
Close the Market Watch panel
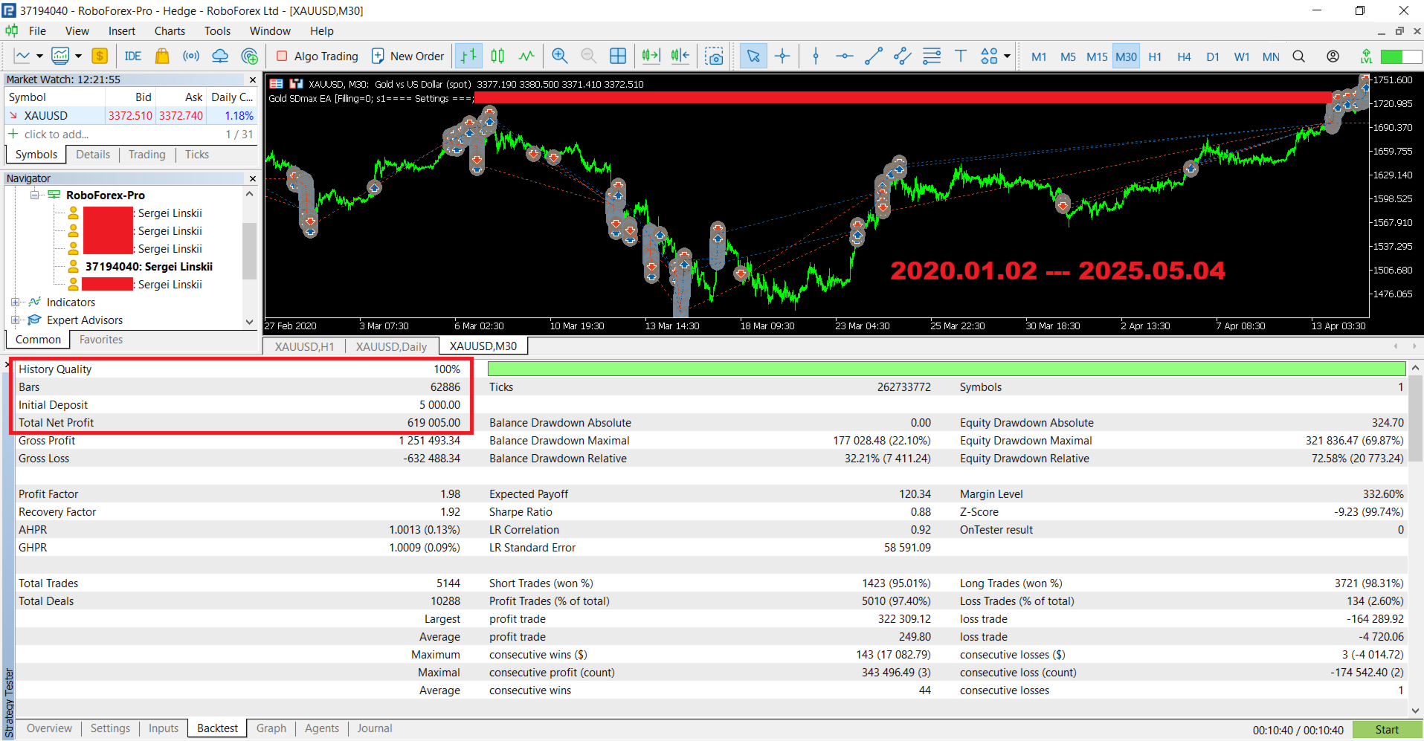(252, 80)
